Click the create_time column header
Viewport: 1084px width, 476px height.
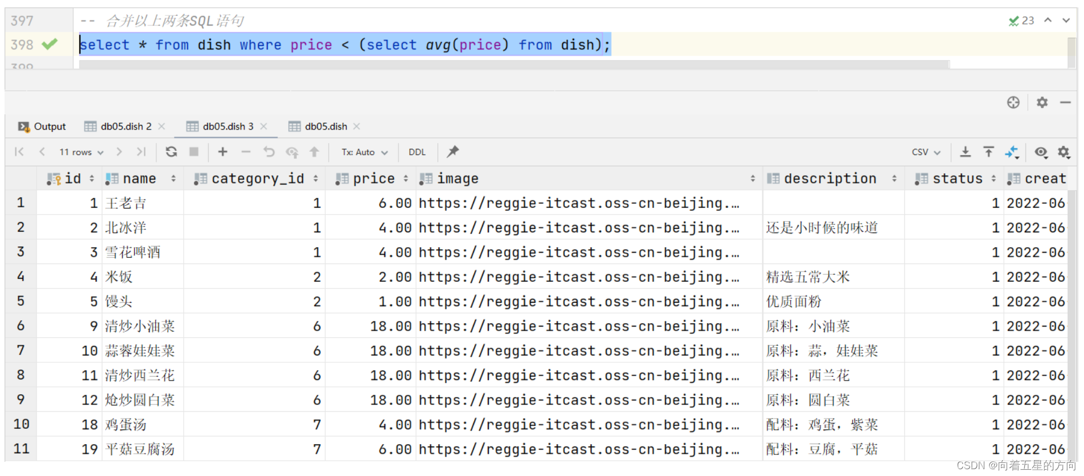1037,178
